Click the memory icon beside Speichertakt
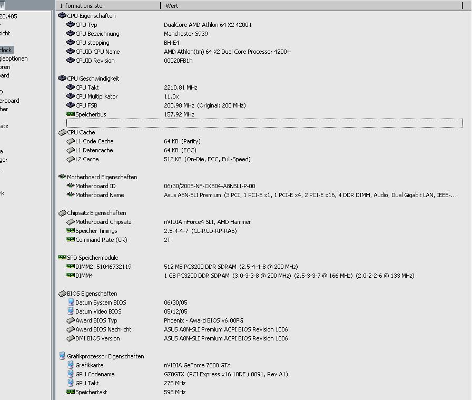 [71, 392]
